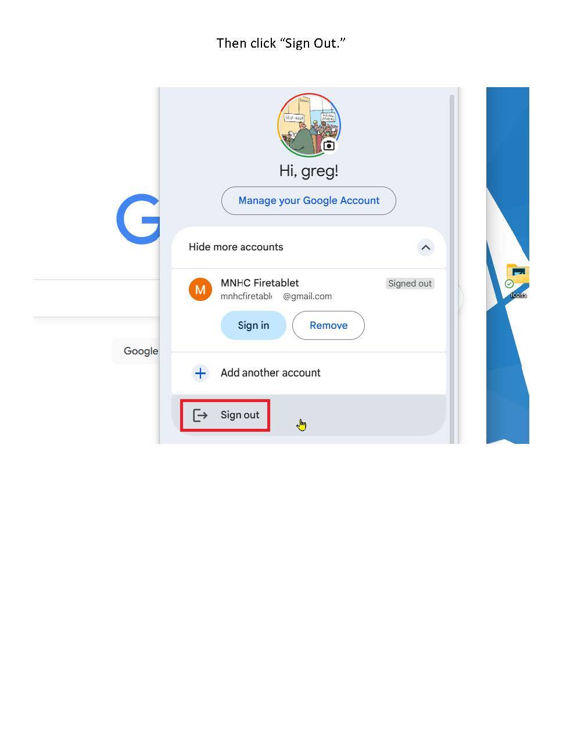Image resolution: width=563 pixels, height=735 pixels.
Task: Click the Signed out status badge
Action: pyautogui.click(x=410, y=284)
